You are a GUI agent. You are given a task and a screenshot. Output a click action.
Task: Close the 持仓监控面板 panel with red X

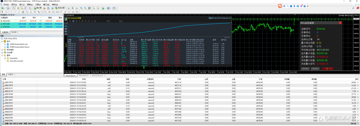340,23
